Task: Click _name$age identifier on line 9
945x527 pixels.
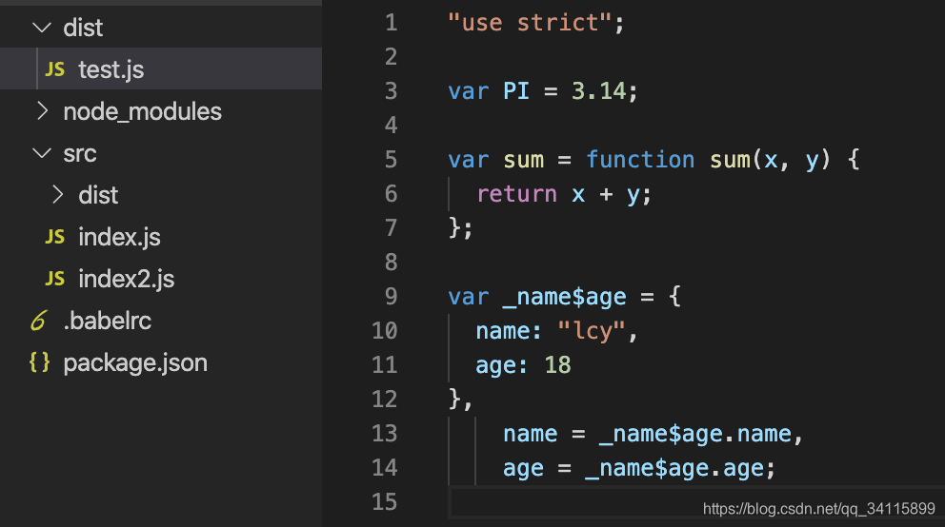Action: 565,297
